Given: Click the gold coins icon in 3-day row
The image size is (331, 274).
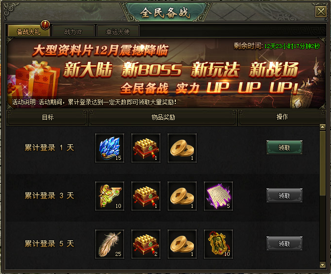Looking at the screenshot, I should coord(182,196).
